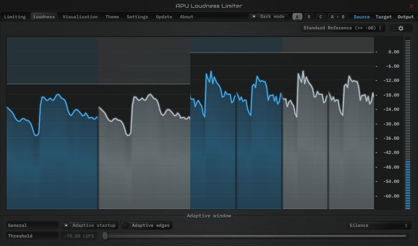Image resolution: width=418 pixels, height=246 pixels.
Task: Click the Threshold slider handle
Action: coord(105,236)
